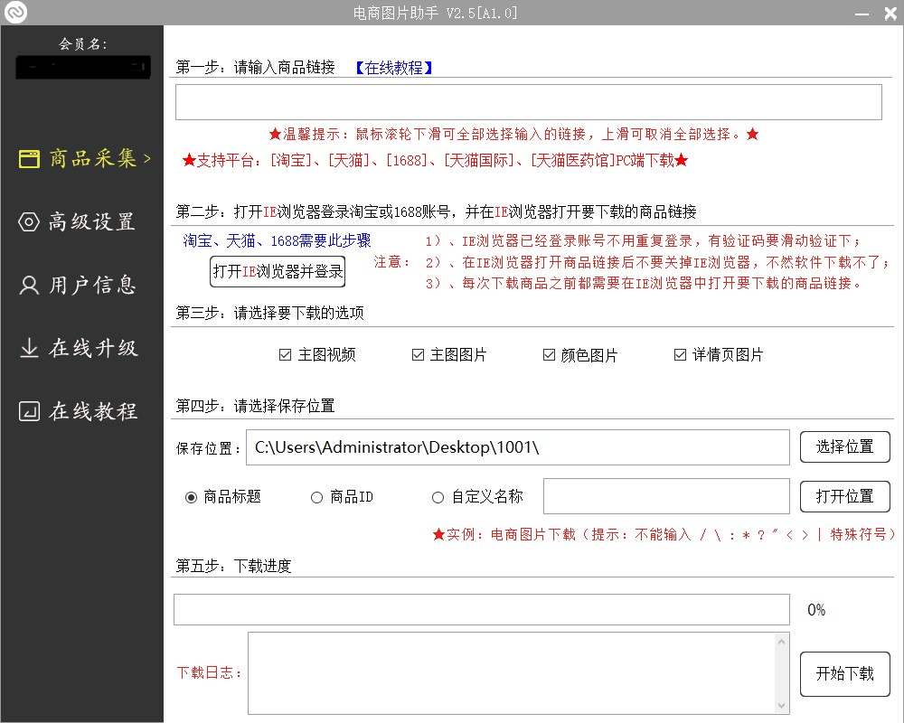Open the 【在线教程】 link

coord(393,68)
